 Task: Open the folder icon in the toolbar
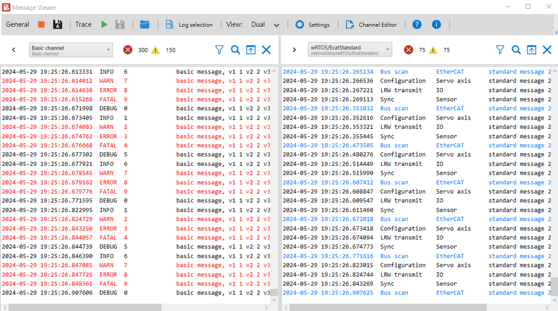[144, 25]
